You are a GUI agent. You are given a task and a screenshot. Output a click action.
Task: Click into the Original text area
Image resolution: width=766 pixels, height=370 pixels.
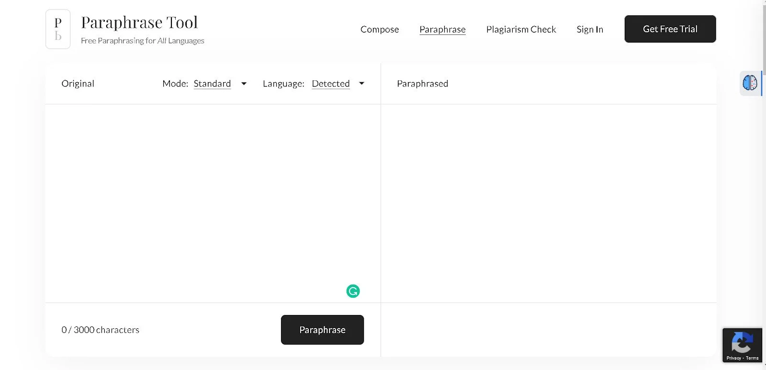(213, 203)
